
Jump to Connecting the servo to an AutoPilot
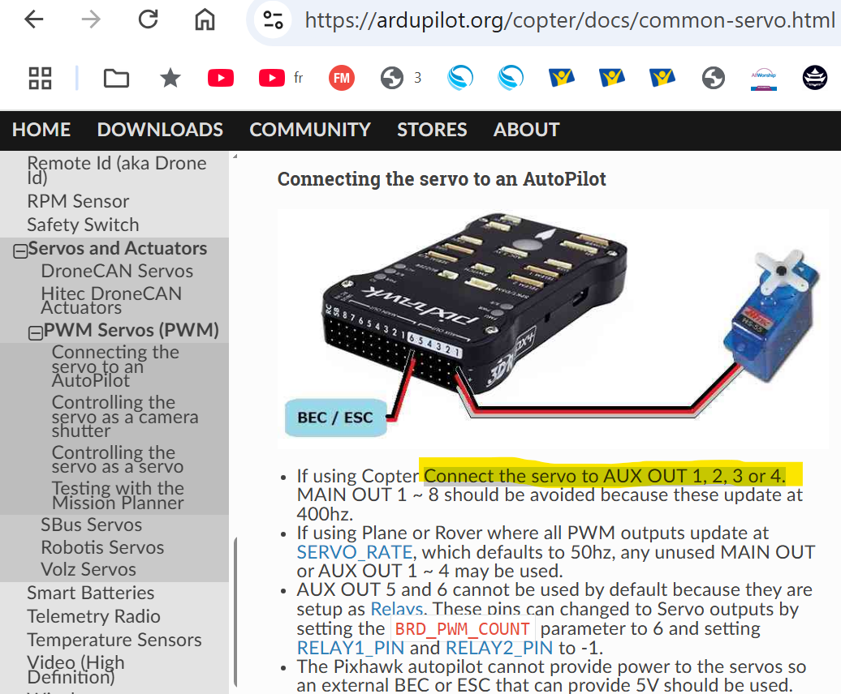115,366
